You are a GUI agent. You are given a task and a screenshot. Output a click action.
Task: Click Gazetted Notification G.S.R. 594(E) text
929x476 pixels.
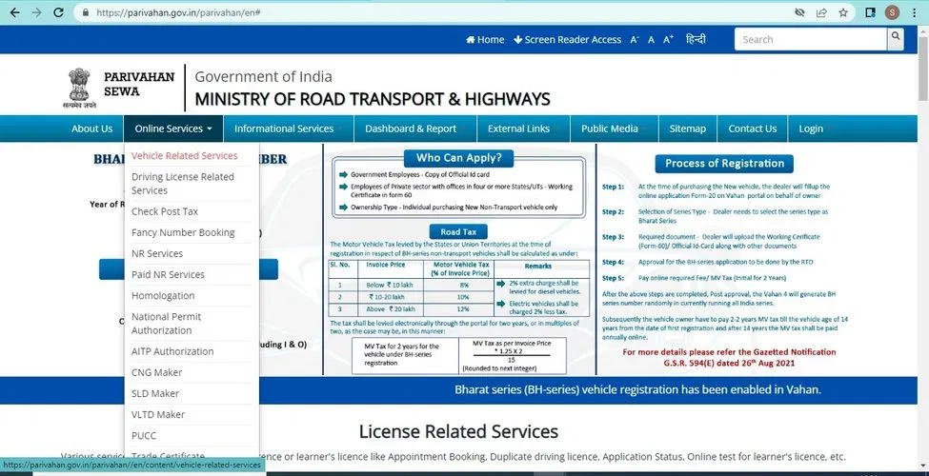pyautogui.click(x=729, y=358)
